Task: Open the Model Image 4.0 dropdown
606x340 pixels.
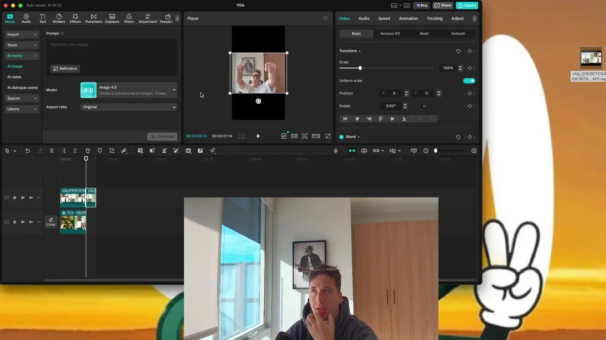Action: coord(129,90)
